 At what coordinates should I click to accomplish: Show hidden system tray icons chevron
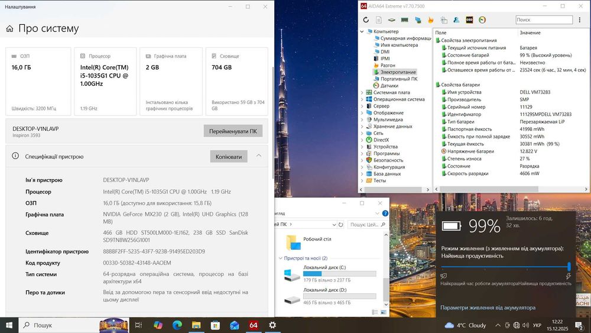pos(498,325)
